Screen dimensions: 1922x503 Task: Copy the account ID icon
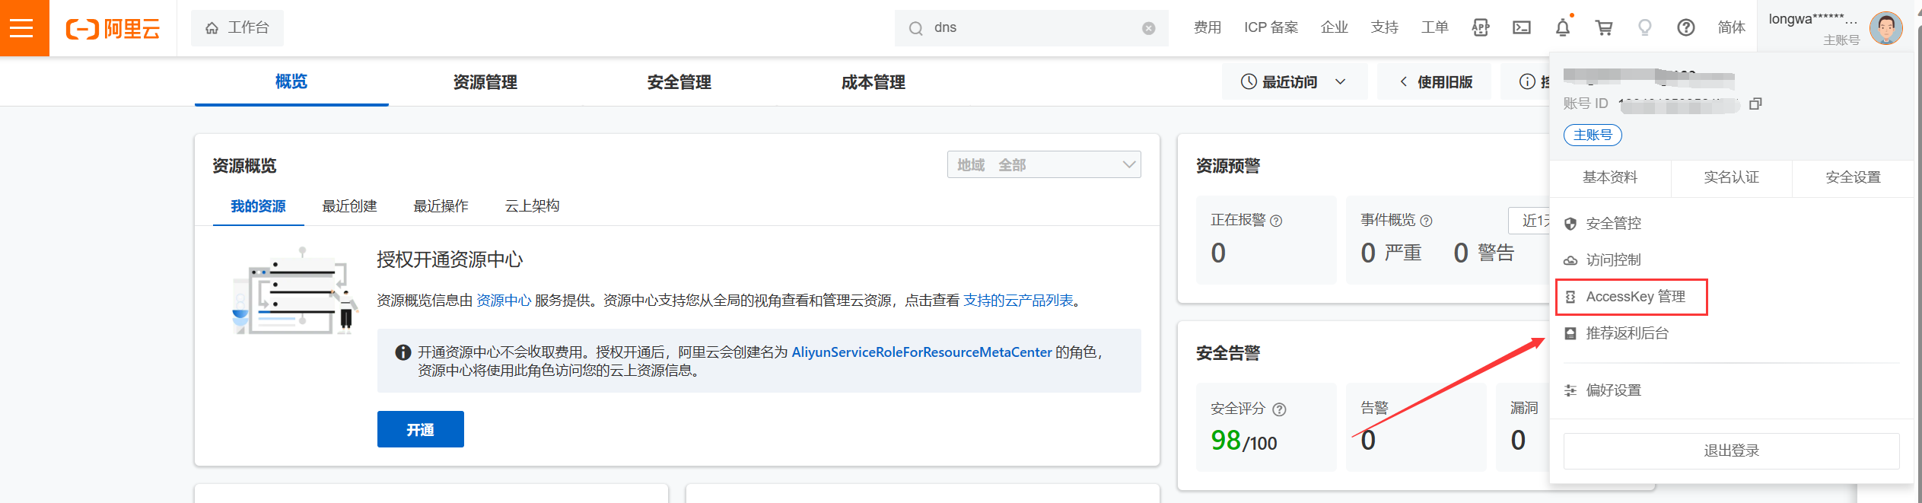click(x=1755, y=103)
